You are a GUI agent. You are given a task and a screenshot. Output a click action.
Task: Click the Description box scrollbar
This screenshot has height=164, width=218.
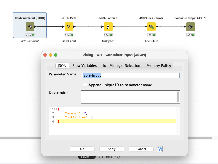tap(178, 96)
